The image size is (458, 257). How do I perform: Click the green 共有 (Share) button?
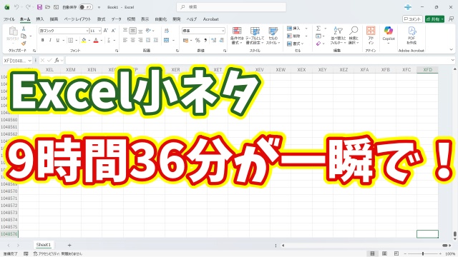(434, 19)
